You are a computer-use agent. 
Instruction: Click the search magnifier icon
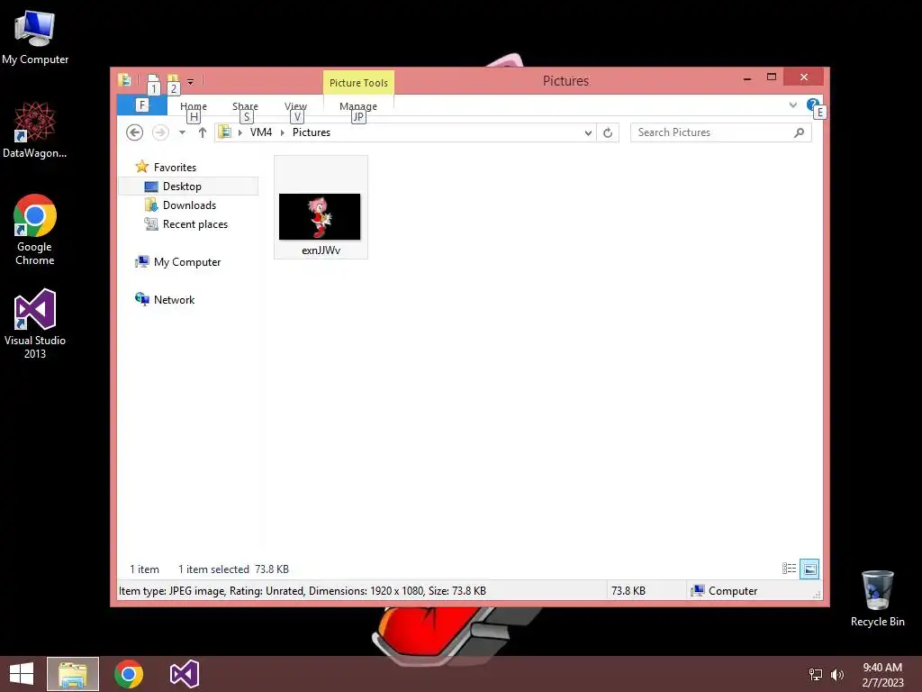point(799,132)
